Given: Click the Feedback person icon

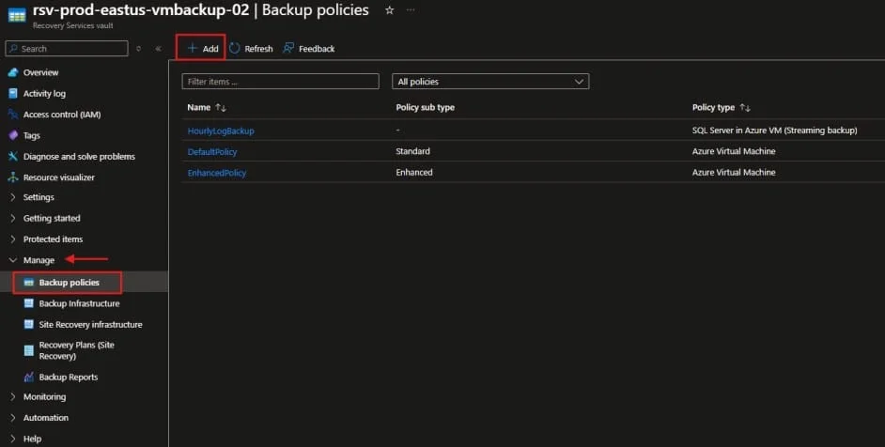Looking at the screenshot, I should 288,48.
